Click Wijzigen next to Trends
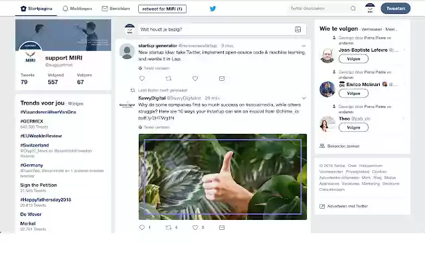The width and height of the screenshot is (425, 265). (76, 103)
